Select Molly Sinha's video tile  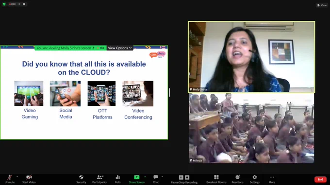(x=251, y=57)
